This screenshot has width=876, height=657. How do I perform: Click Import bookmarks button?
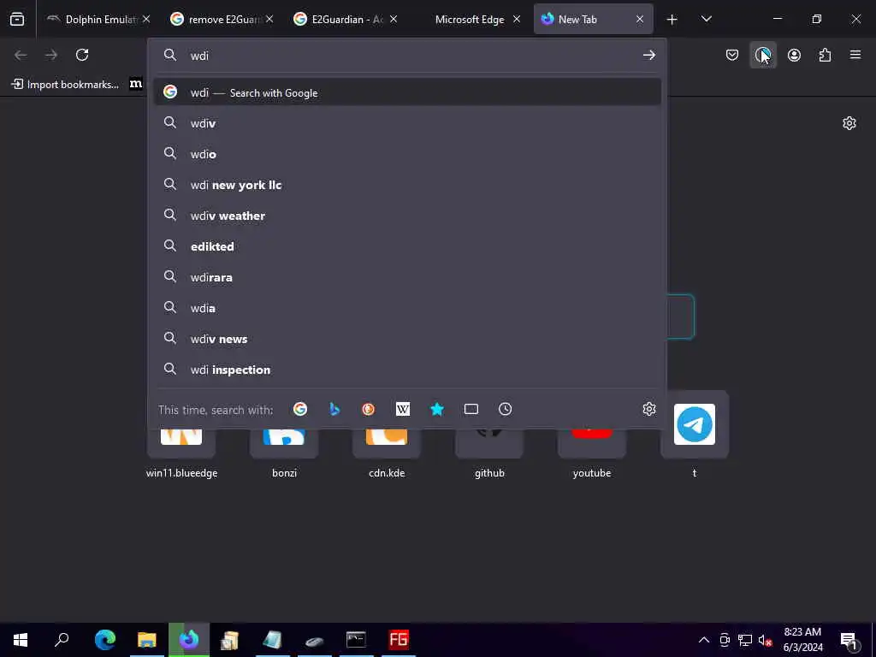[x=65, y=85]
